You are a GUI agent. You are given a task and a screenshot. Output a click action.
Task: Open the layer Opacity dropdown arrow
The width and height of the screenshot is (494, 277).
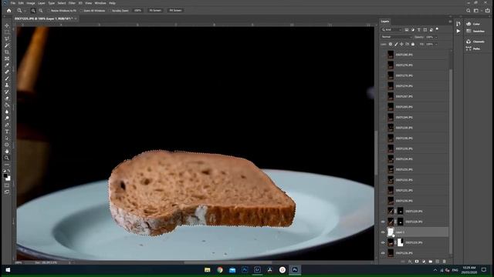pos(436,37)
